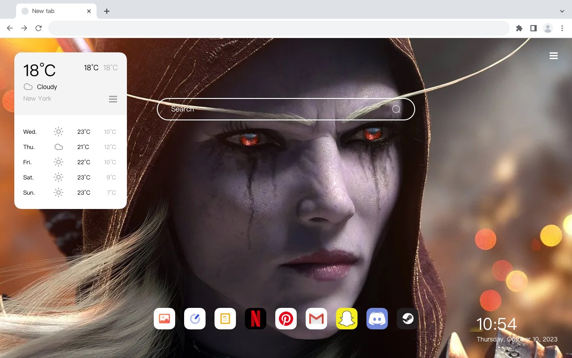Click the Sat. forecast sun icon
This screenshot has width=572, height=358.
(59, 177)
